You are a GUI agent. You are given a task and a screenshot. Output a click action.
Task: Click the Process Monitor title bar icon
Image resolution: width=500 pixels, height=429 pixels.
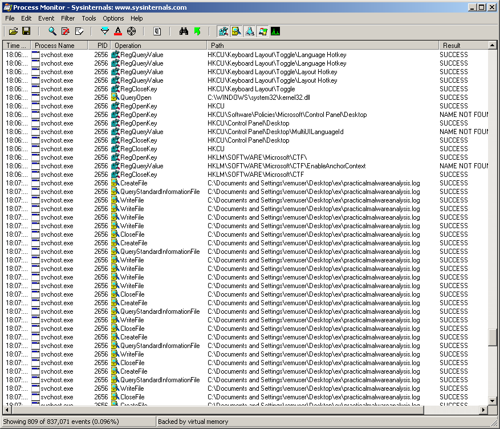tap(7, 7)
